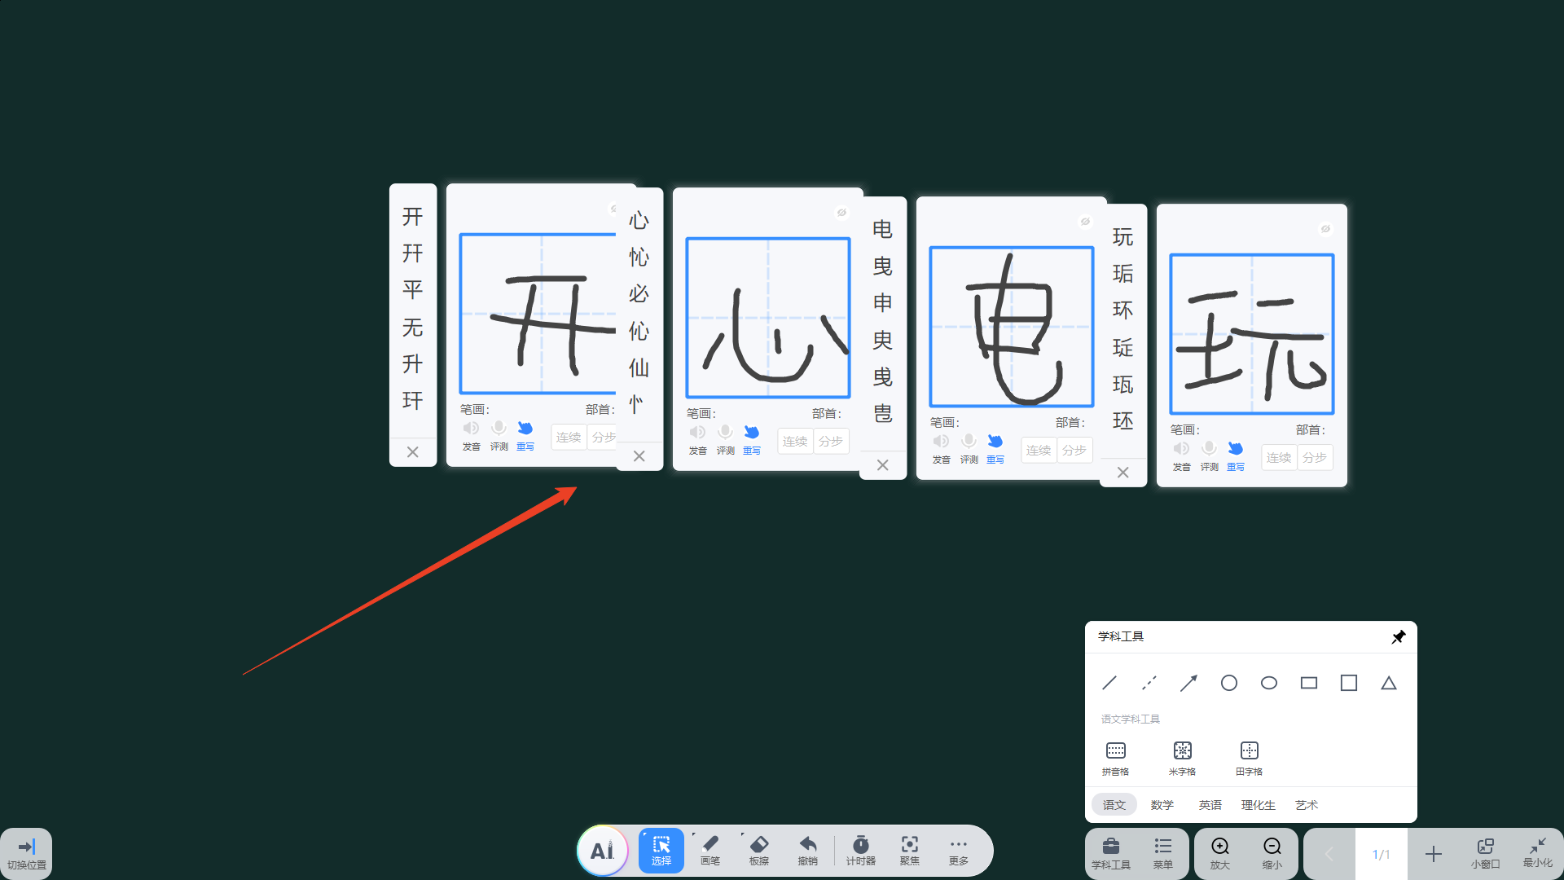Toggle the pin on 学科工具 panel

coord(1398,636)
